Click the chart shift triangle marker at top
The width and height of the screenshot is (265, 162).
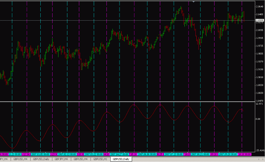(x=193, y=2)
